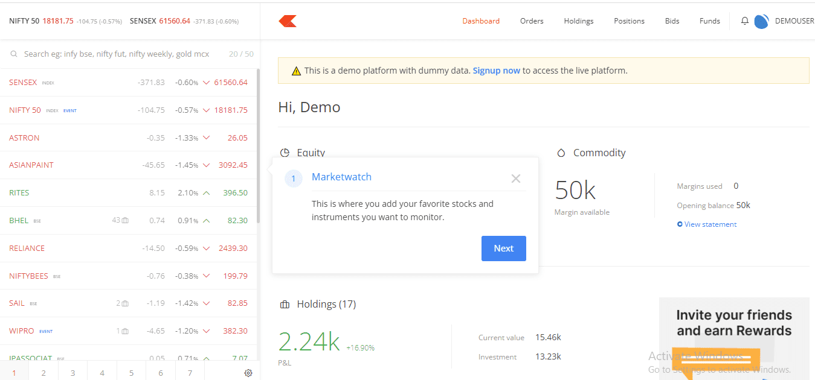Click the SAIL holdings briefcase icon
This screenshot has height=380, width=815.
tap(125, 303)
